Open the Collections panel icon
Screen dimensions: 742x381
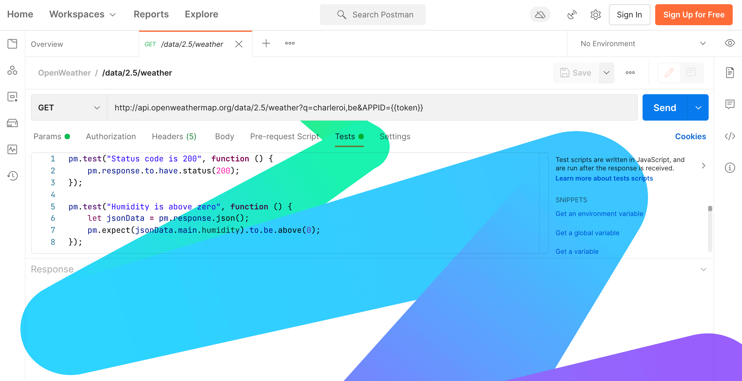click(13, 44)
